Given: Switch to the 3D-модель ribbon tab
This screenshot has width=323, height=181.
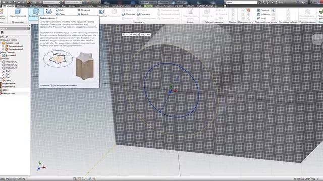Looking at the screenshot, I should point(8,6).
